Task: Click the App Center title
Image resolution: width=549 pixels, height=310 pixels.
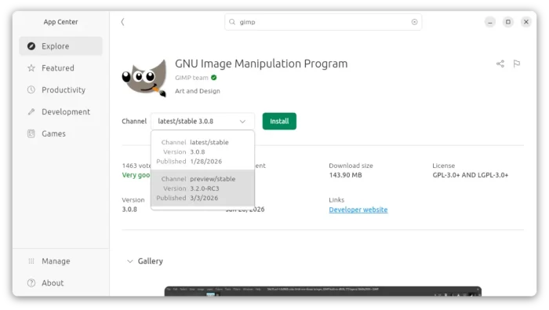Action: tap(60, 22)
